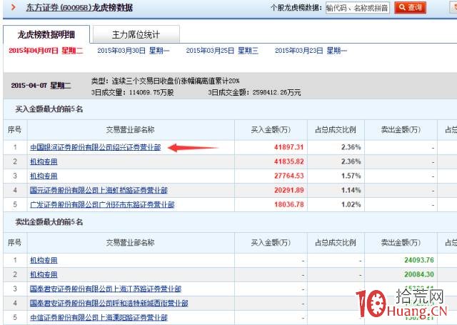Switch to the 主力席位统计 tab
This screenshot has height=325, width=457.
[136, 35]
